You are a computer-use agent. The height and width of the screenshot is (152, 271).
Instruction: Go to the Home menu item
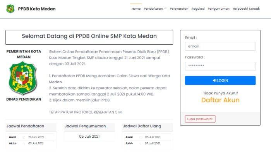[x=136, y=9]
